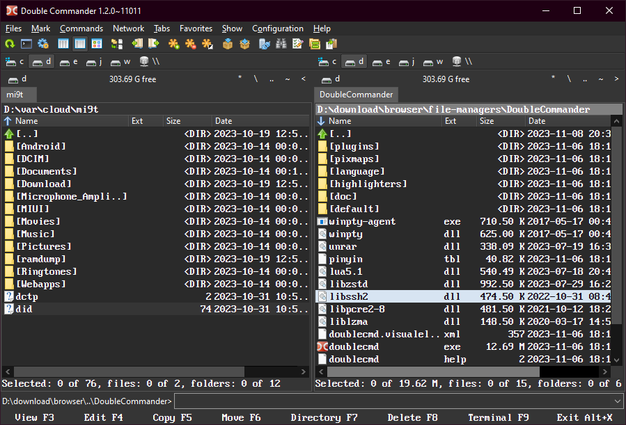Click the Invert selection asterisk icon
This screenshot has height=425, width=626.
pos(208,44)
